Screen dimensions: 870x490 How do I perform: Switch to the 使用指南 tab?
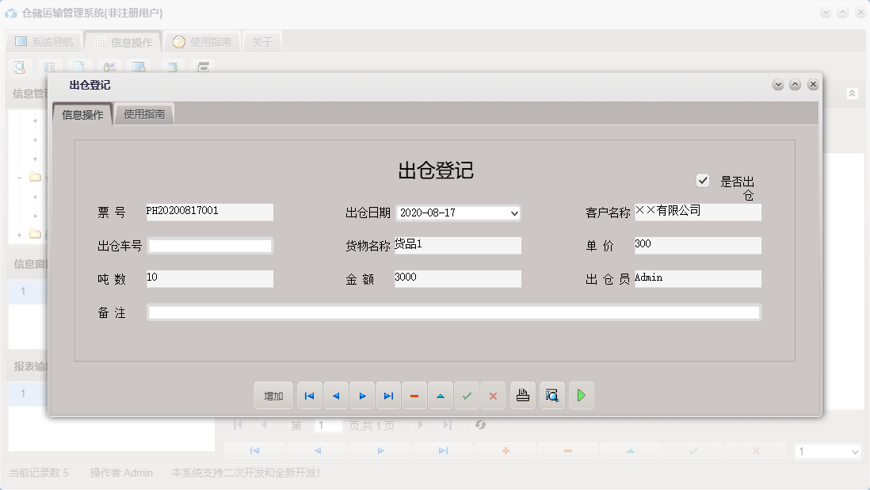(144, 113)
